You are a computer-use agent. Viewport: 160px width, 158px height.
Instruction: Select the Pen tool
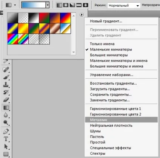pyautogui.click(x=6, y=131)
